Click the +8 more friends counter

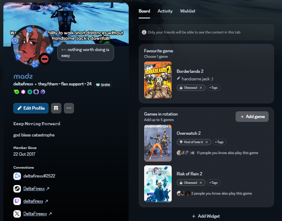coord(192,153)
